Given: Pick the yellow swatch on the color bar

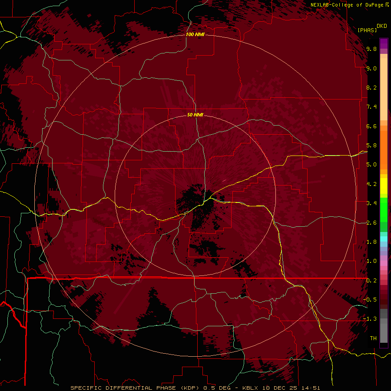Looking at the screenshot, I should click(384, 186).
